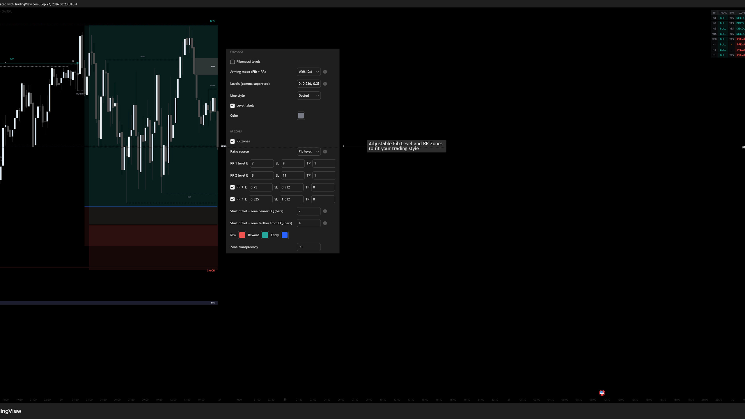Open the Entry blue color swatch
Viewport: 745px width, 419px height.
[x=285, y=235]
